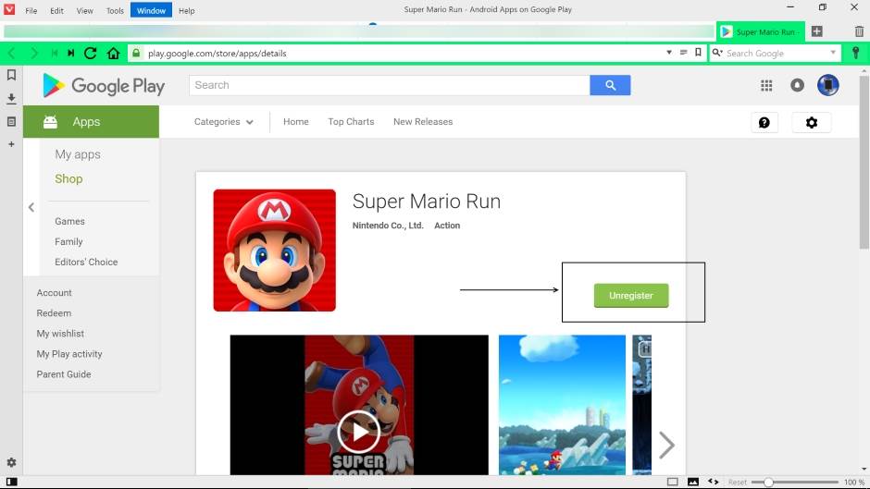Reload the page with the refresh icon
Screen dimensions: 870x489
pos(90,54)
